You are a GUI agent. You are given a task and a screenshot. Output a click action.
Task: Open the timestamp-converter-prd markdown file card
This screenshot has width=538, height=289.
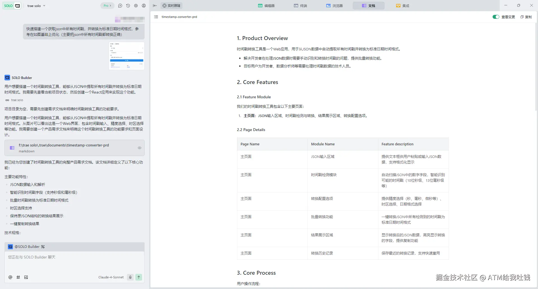click(x=75, y=148)
